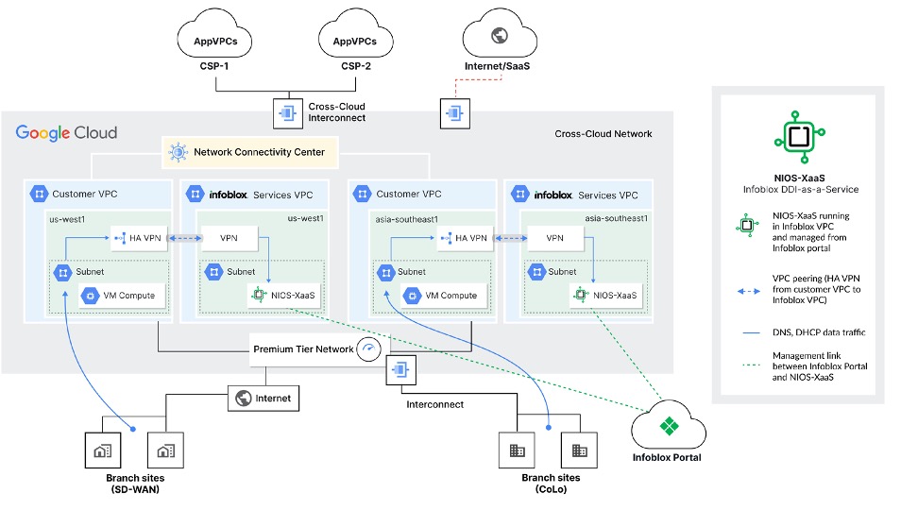918x510 pixels.
Task: Click the Infoblox DDI-as-a-Service legend text
Action: [x=799, y=190]
